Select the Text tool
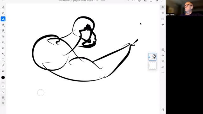The height and width of the screenshot is (114, 203). (x=3, y=60)
